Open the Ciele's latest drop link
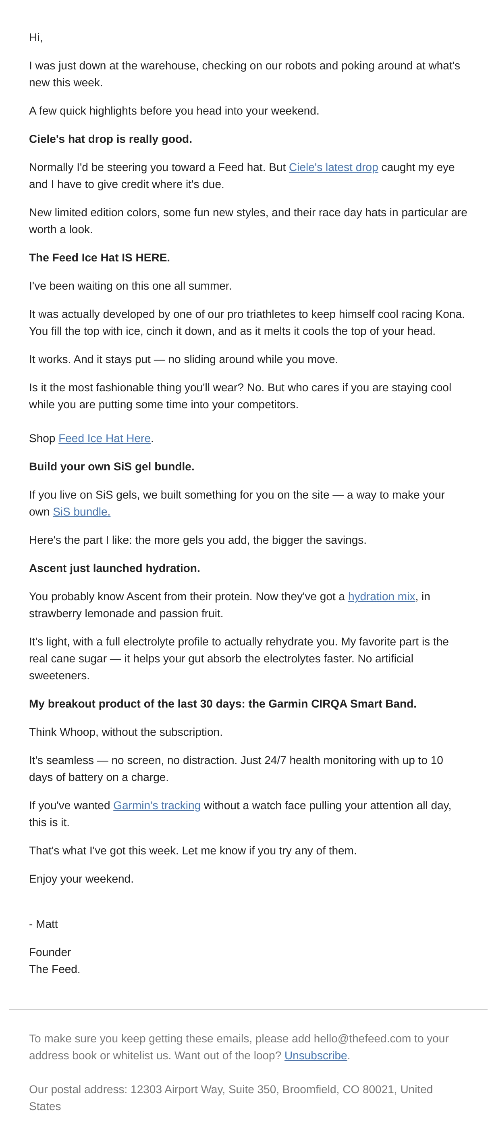Screen dimensions: 490x1144 [x=333, y=167]
